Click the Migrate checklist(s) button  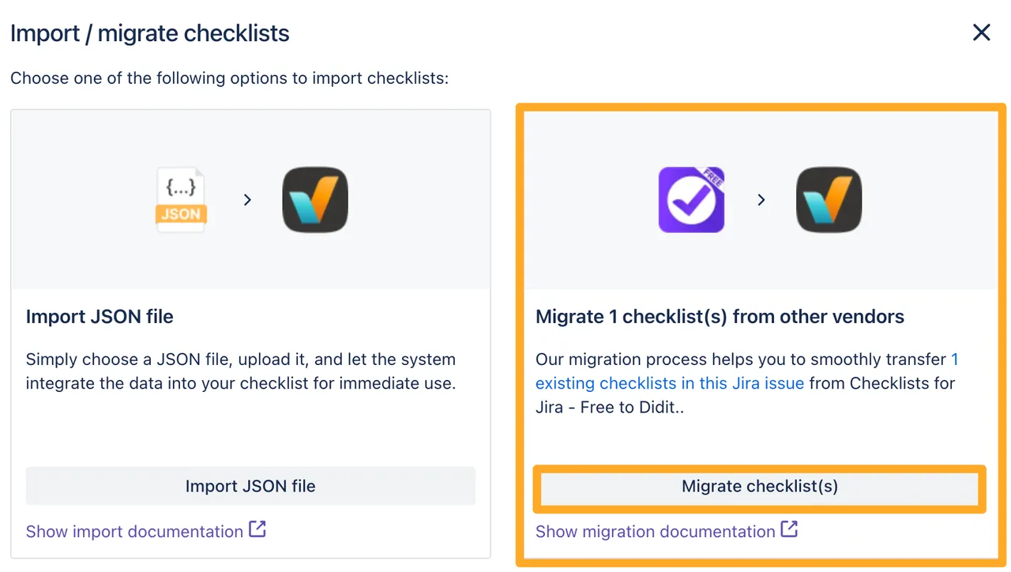click(759, 486)
